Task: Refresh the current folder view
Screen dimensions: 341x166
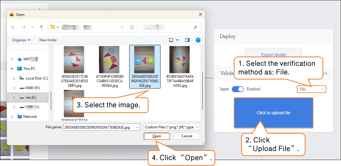Action: click(132, 27)
